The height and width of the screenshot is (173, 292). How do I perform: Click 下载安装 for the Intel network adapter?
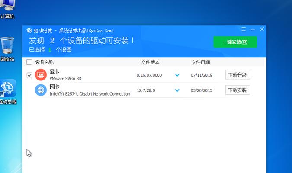coord(237,90)
